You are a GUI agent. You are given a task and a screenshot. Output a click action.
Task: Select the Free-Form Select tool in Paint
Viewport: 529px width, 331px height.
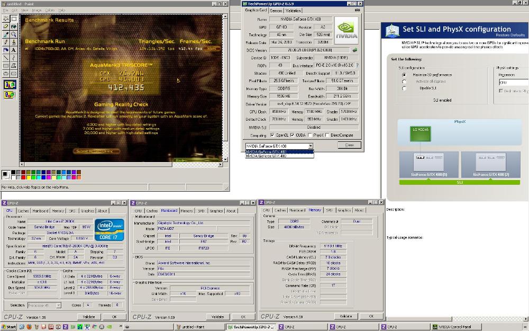[x=6, y=19]
